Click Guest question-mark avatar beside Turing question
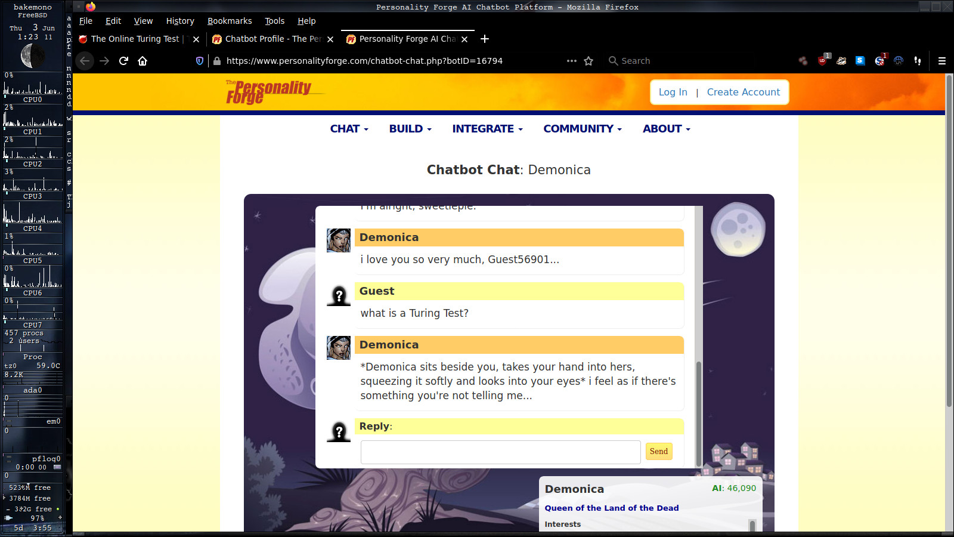Screen dimensions: 954x537 (339, 294)
